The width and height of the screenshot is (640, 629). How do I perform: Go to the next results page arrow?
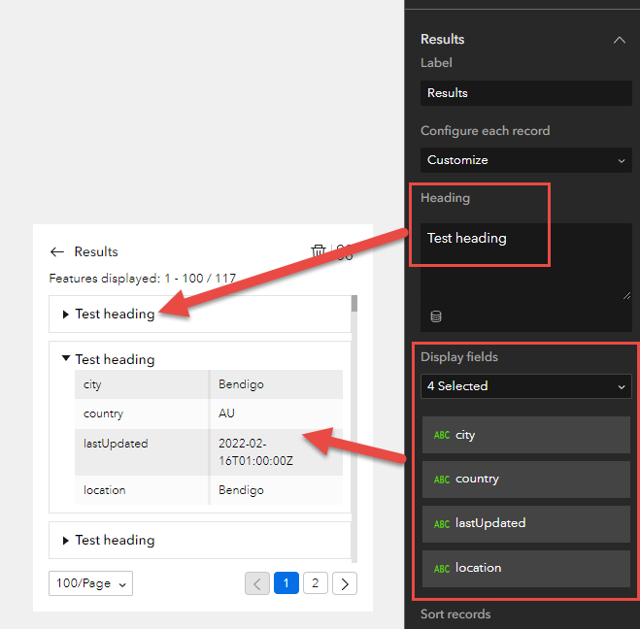click(346, 583)
